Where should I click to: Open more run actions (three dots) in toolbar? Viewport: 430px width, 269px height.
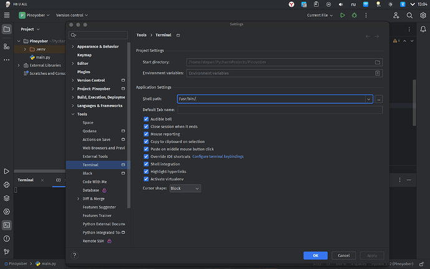coord(366,15)
